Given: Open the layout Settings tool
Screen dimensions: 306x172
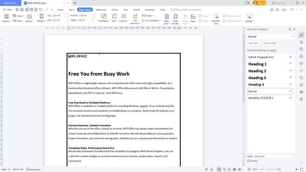Looking at the screenshot, I should click(x=249, y=18).
